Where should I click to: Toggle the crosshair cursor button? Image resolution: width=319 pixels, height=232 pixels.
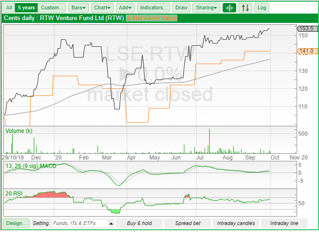[x=229, y=7]
